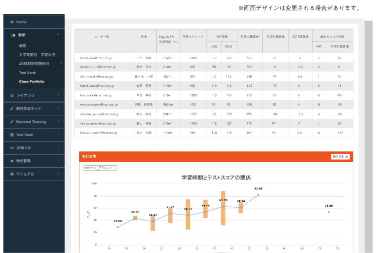380x253 pixels.
Task: Expand the 教材作成キット menu chevron
Action: (x=58, y=108)
